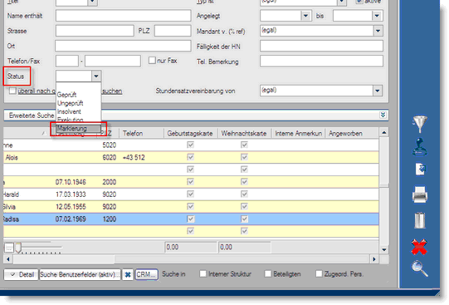The width and height of the screenshot is (449, 305).
Task: Sort by the Telefon column header
Action: 141,133
